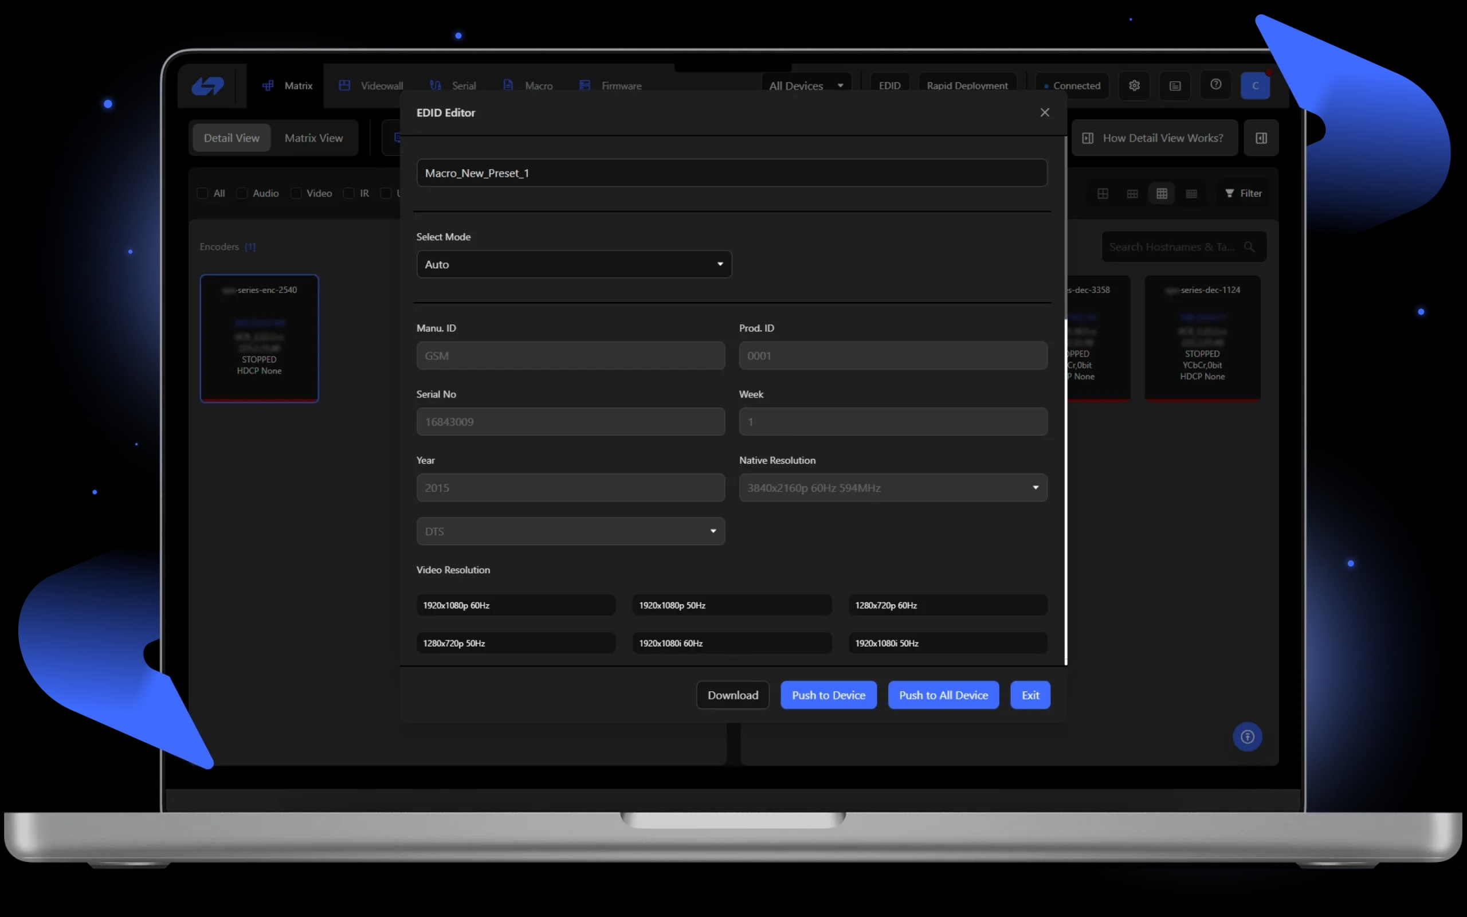
Task: Tick the Video filter checkbox
Action: 296,194
